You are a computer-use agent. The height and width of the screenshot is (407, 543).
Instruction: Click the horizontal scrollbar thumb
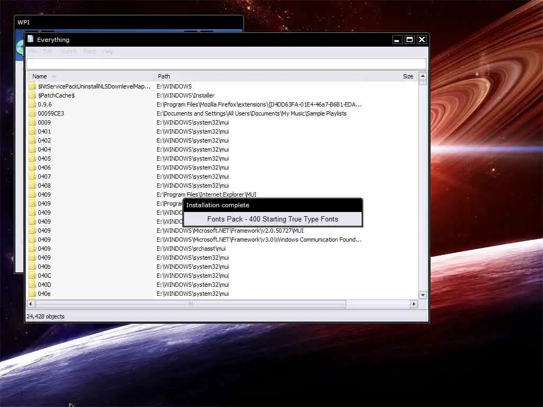190,304
